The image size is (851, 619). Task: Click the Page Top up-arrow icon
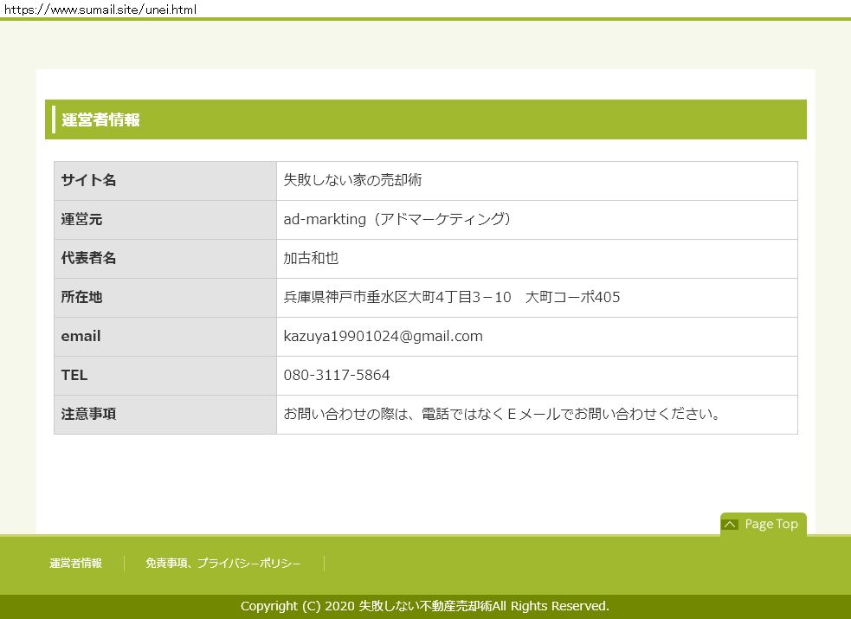[x=730, y=524]
